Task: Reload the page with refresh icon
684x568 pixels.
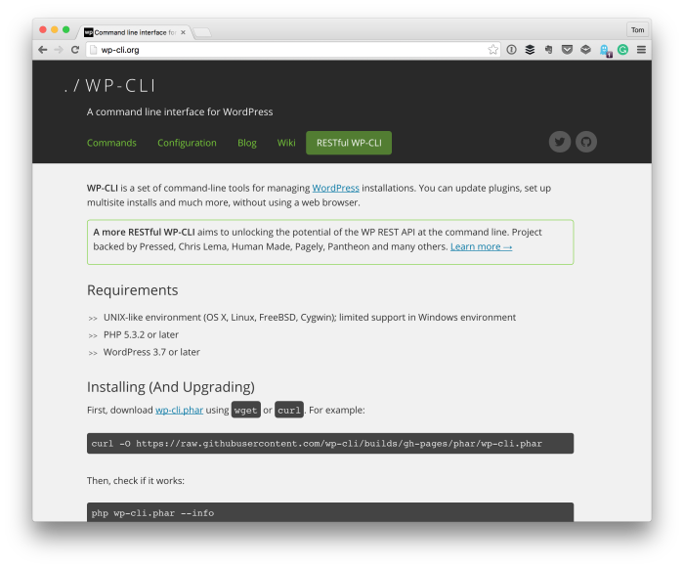Action: coord(75,50)
